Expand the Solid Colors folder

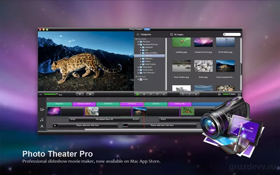pos(141,64)
